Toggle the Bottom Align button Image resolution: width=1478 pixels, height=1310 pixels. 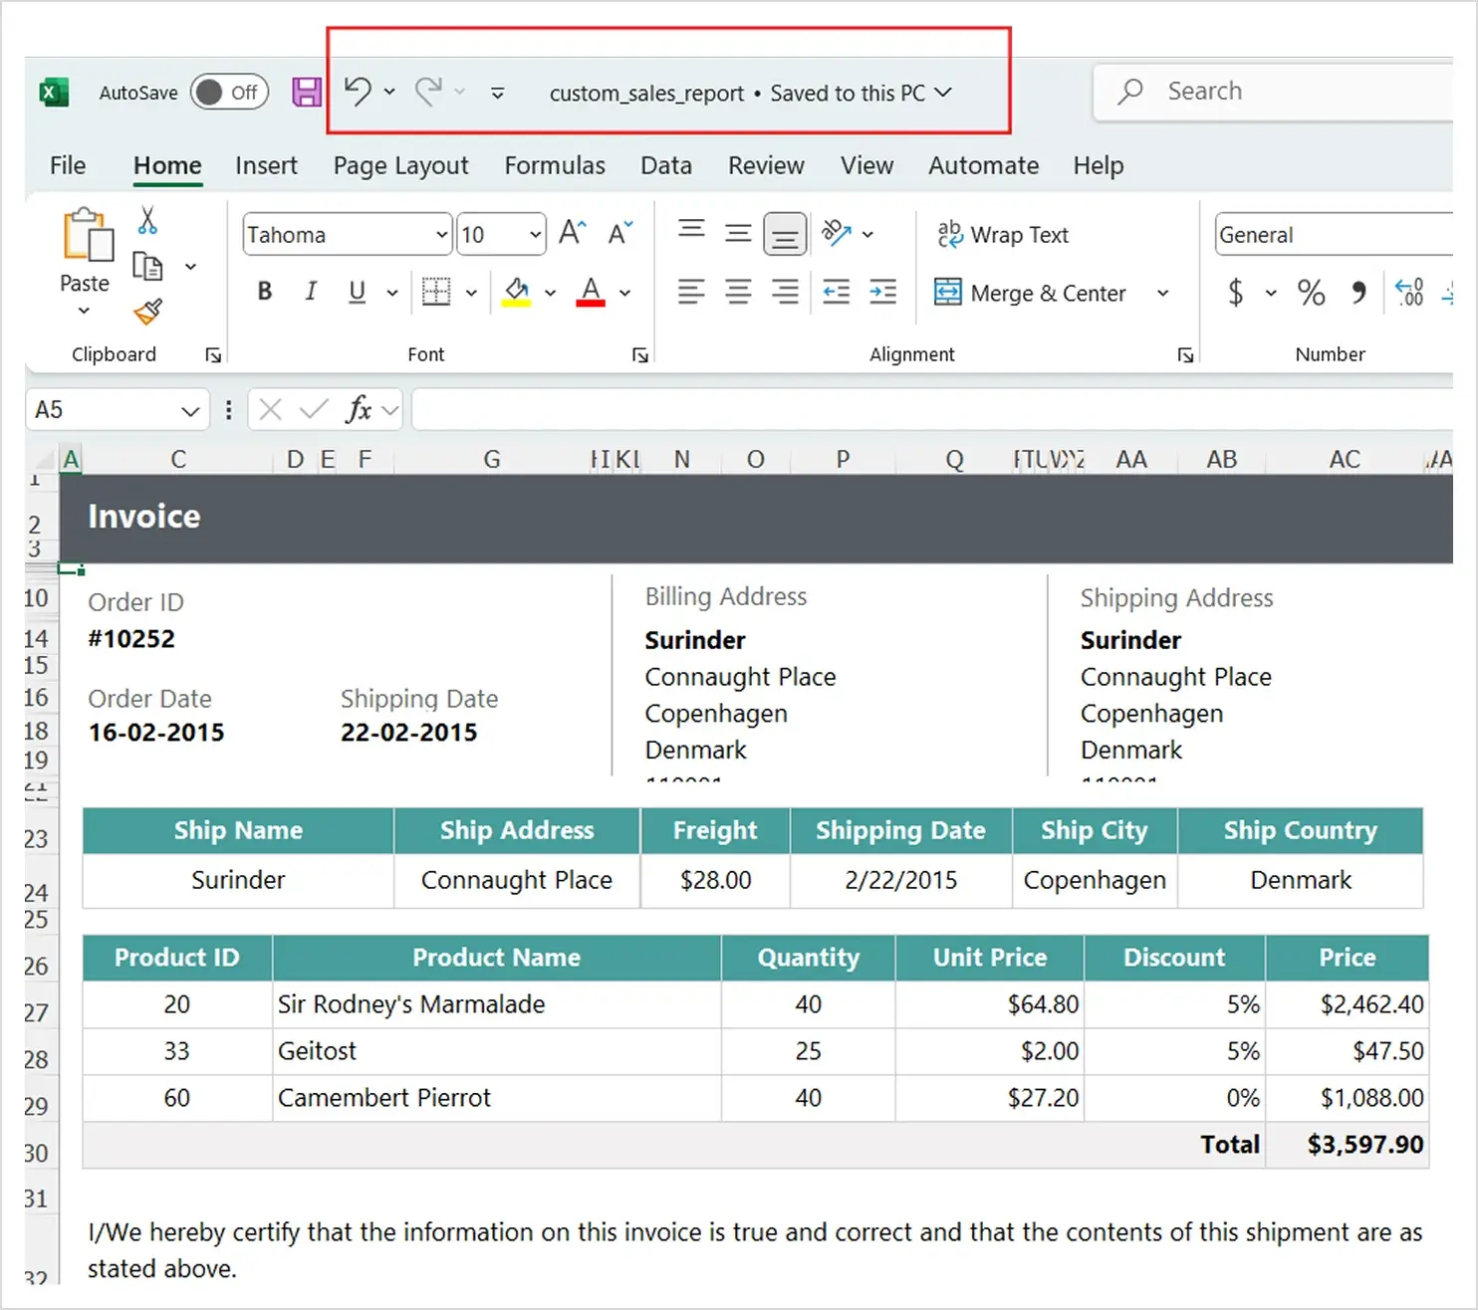pyautogui.click(x=785, y=236)
